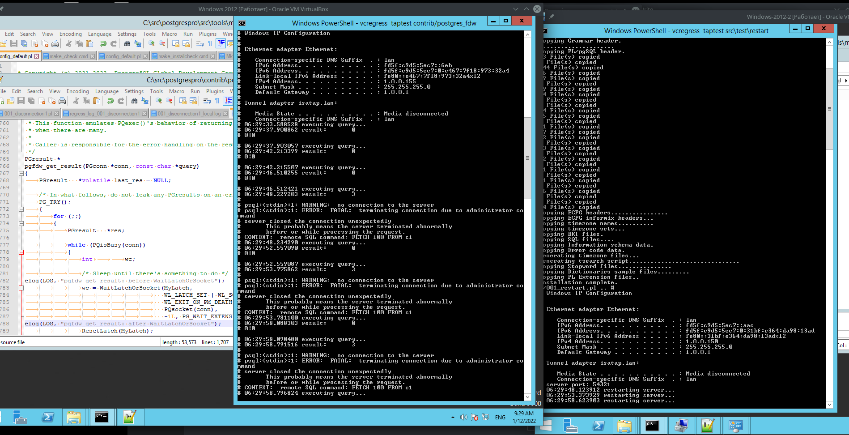The image size is (849, 435).
Task: Click Replace icon in the 001_disconnection1.pl editor toolbar
Action: tap(144, 101)
